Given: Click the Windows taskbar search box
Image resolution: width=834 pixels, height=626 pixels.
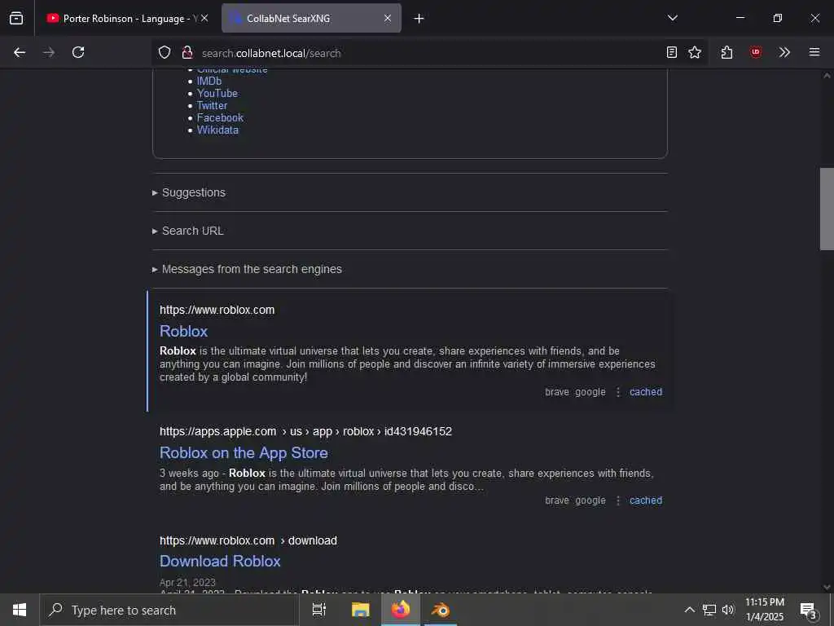Looking at the screenshot, I should (169, 610).
